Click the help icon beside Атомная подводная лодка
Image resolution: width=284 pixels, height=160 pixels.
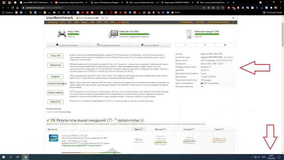click(148, 36)
